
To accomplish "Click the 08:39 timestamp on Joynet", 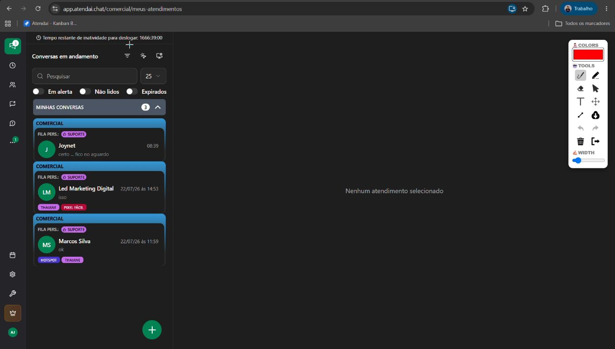I will 153,146.
